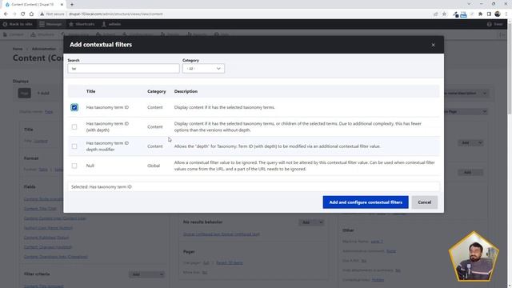Click Selected: Has taxonomy term ID text
Screen dimensions: 512x288
[x=102, y=186]
